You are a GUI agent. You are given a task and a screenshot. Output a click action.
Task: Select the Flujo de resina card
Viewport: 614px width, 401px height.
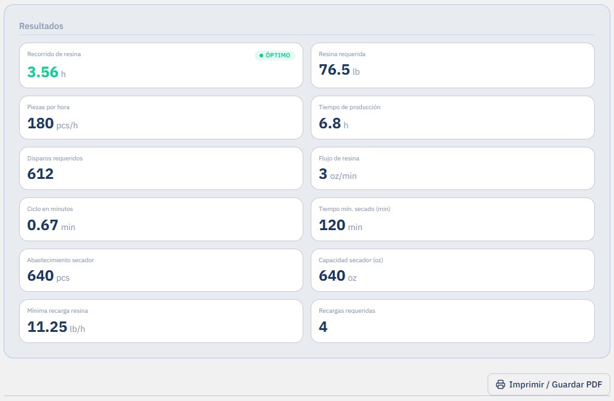[452, 168]
